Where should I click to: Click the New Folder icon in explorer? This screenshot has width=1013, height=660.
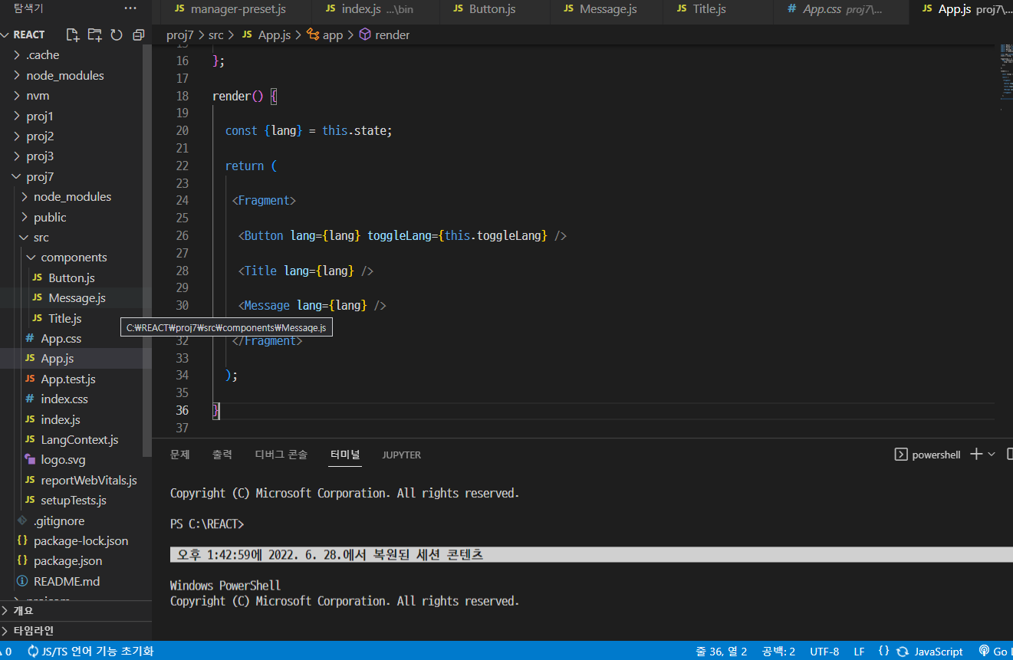(94, 34)
